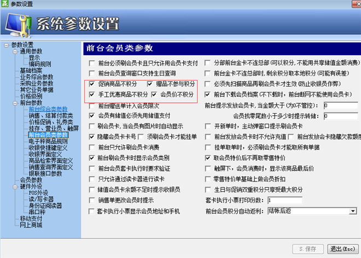
Task: Select 显示 in the tree
Action: (34, 58)
